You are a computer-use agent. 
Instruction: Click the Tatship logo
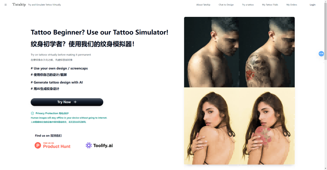(x=19, y=4)
